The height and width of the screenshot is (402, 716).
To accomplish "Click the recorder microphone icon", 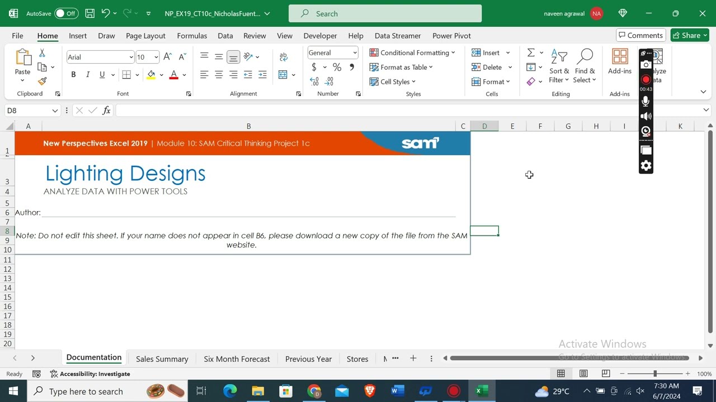I will pyautogui.click(x=646, y=101).
